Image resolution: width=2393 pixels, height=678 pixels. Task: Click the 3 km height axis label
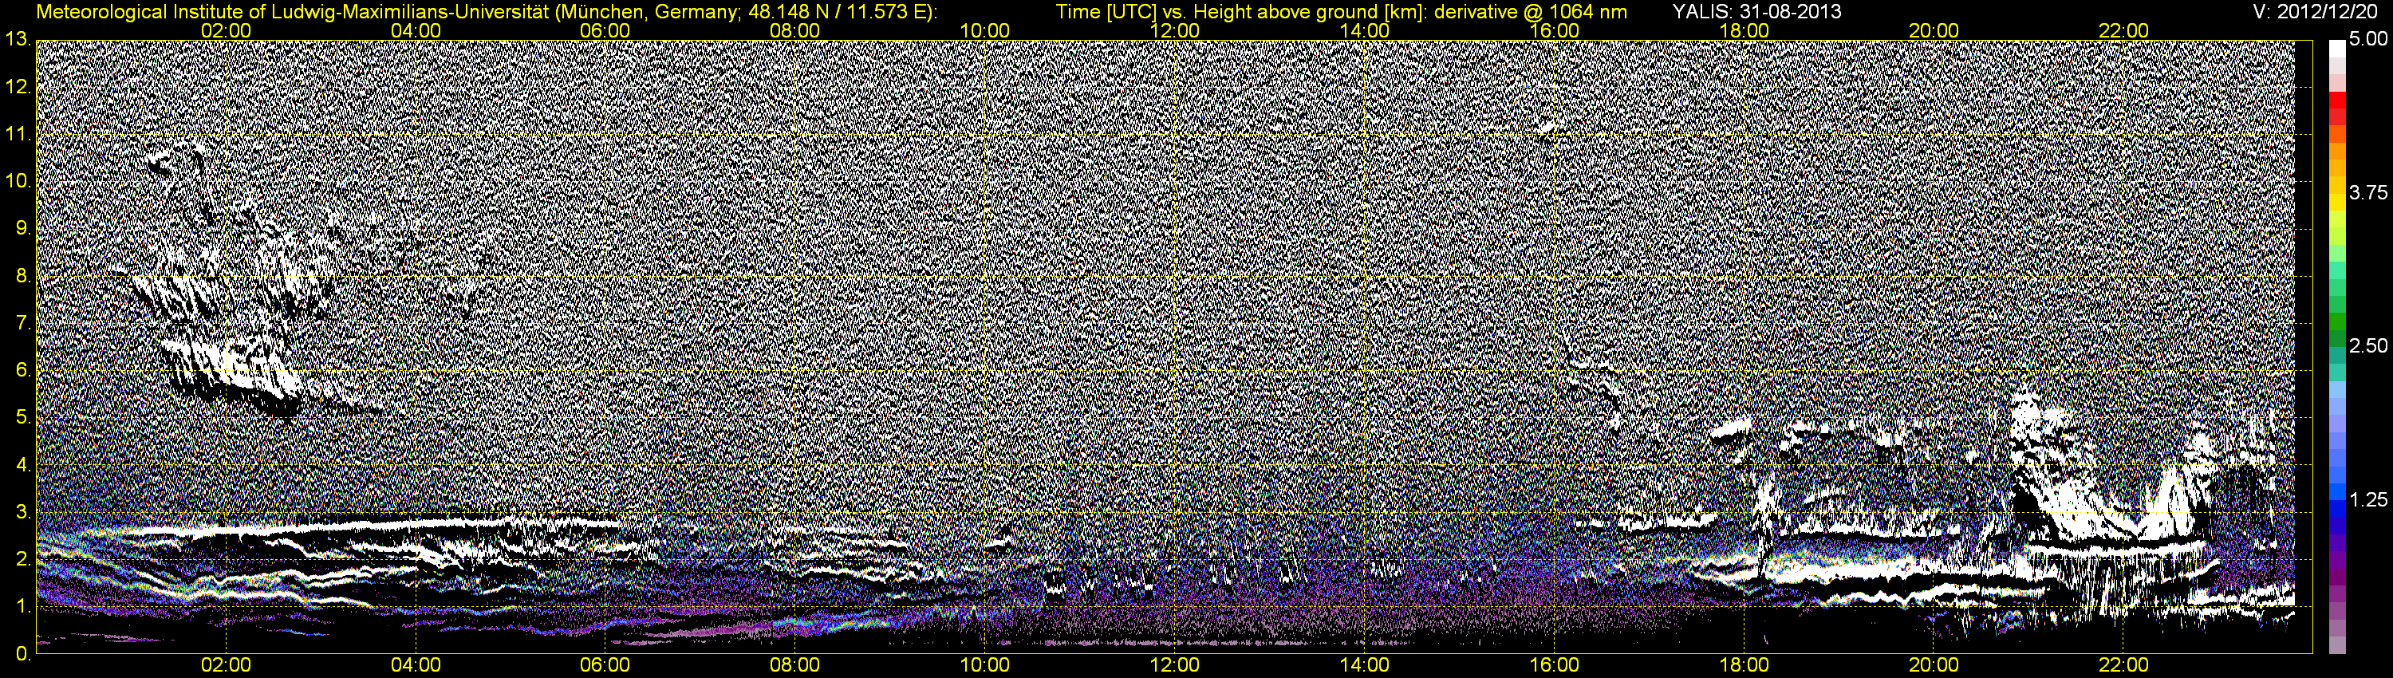[23, 513]
